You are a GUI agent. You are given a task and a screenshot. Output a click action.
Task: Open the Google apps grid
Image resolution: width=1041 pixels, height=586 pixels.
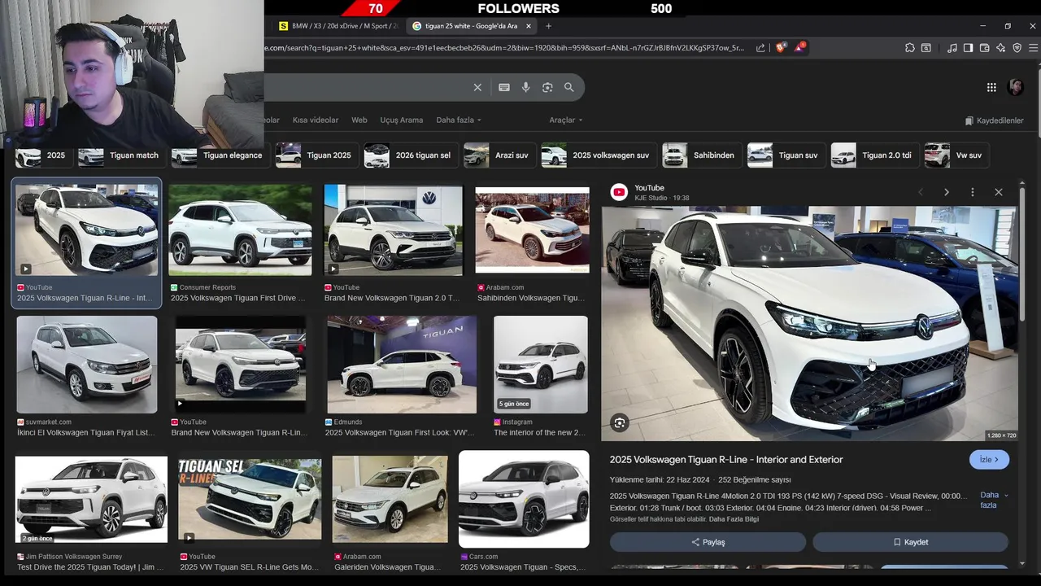pyautogui.click(x=991, y=87)
